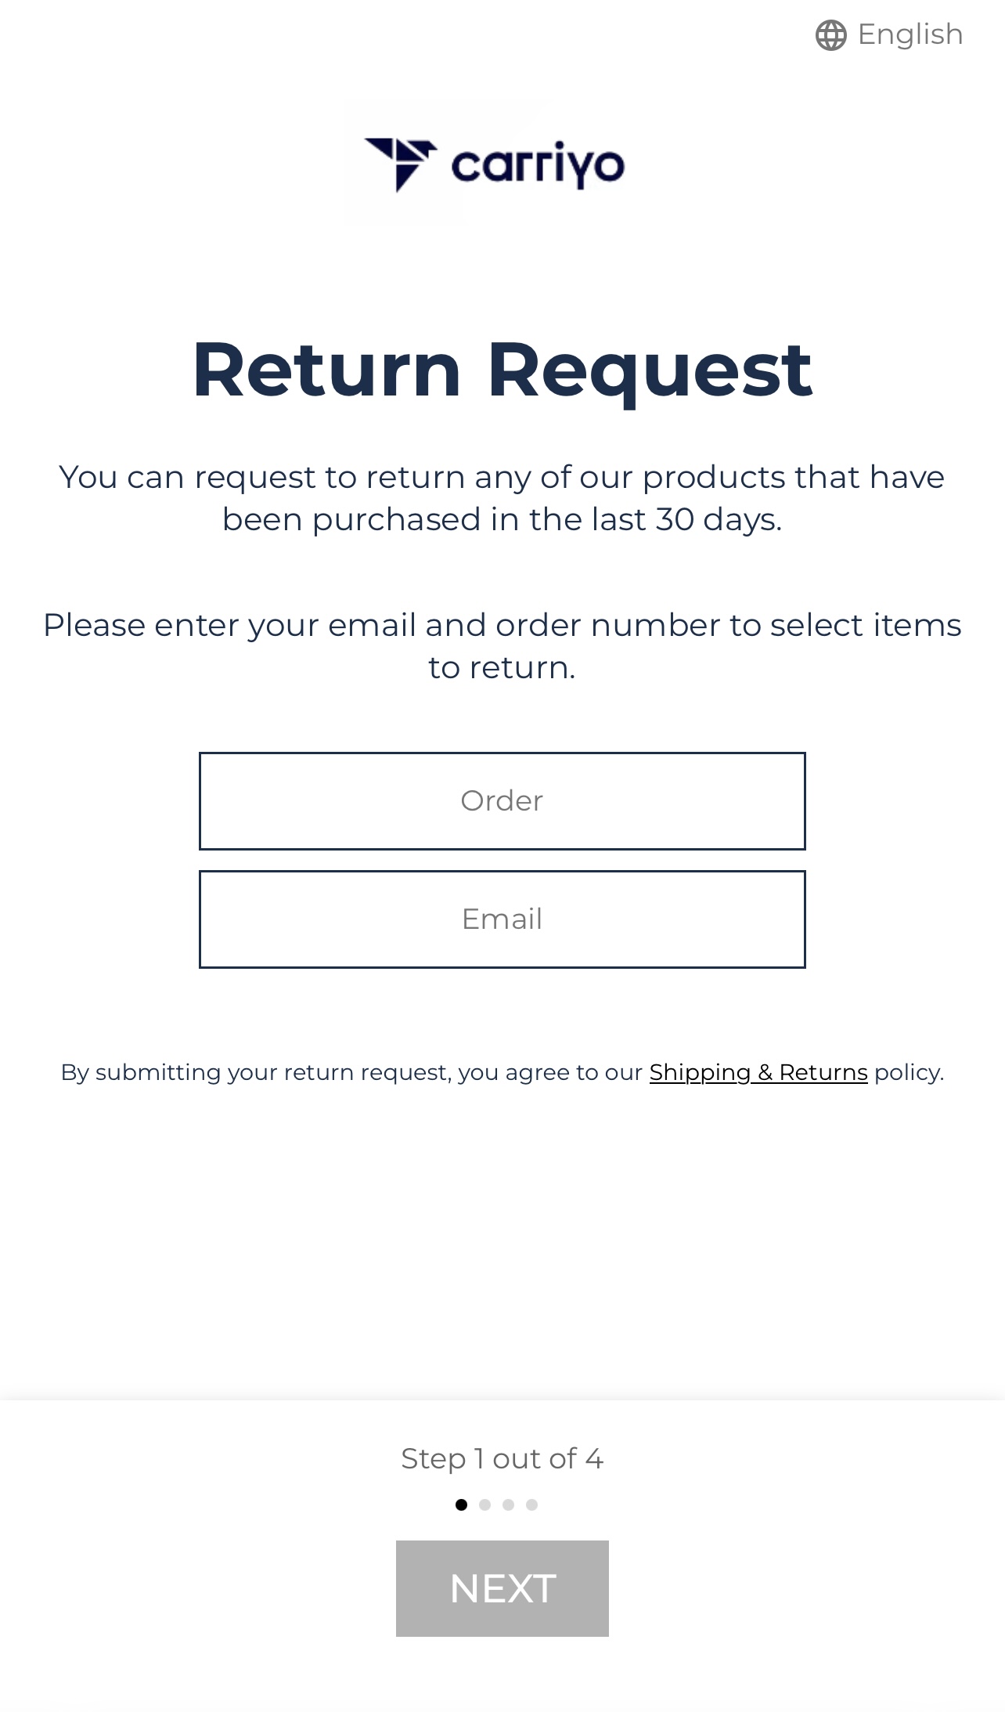Click the 'Please enter your email' instruction text
Screen dimensions: 1005x1712
click(x=502, y=646)
